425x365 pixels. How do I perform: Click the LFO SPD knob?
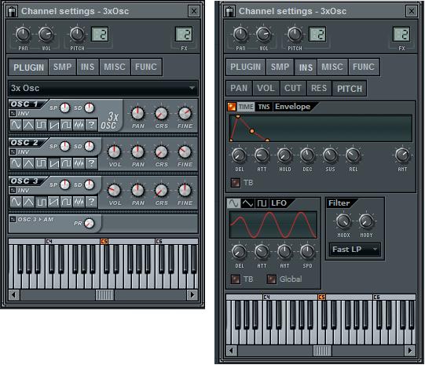coord(307,252)
